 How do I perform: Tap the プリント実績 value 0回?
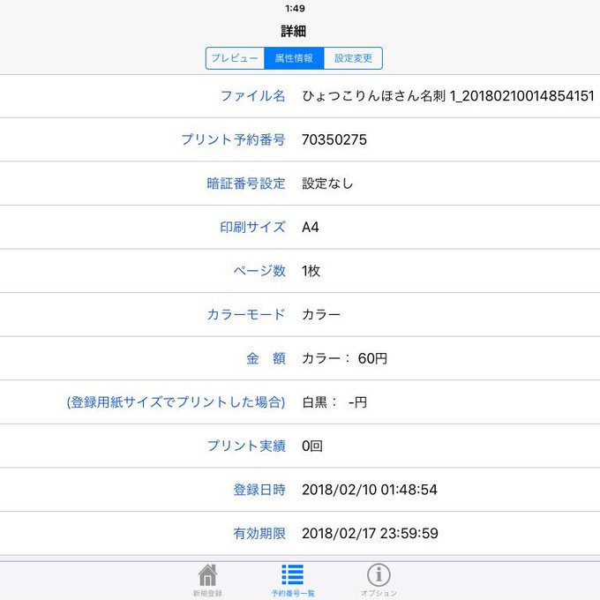pyautogui.click(x=311, y=446)
